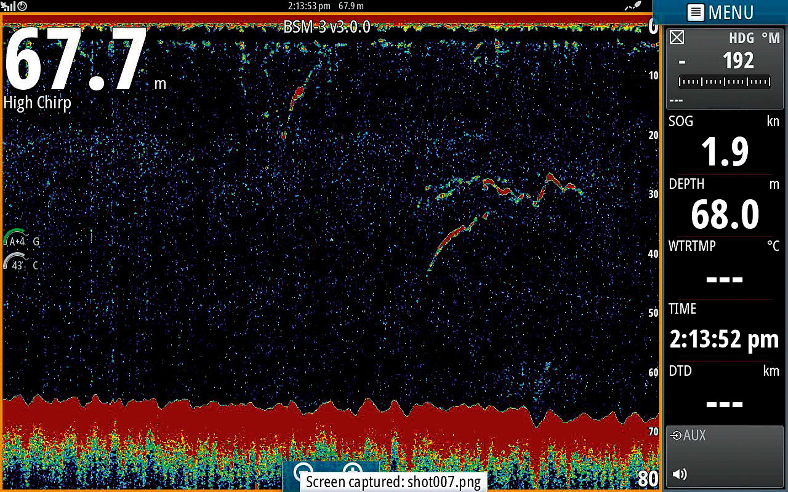Tap the heading compass scale bar
Screen dimensions: 788x492
[724, 81]
